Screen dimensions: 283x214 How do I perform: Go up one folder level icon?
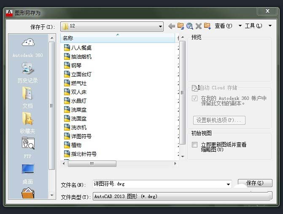click(x=181, y=26)
